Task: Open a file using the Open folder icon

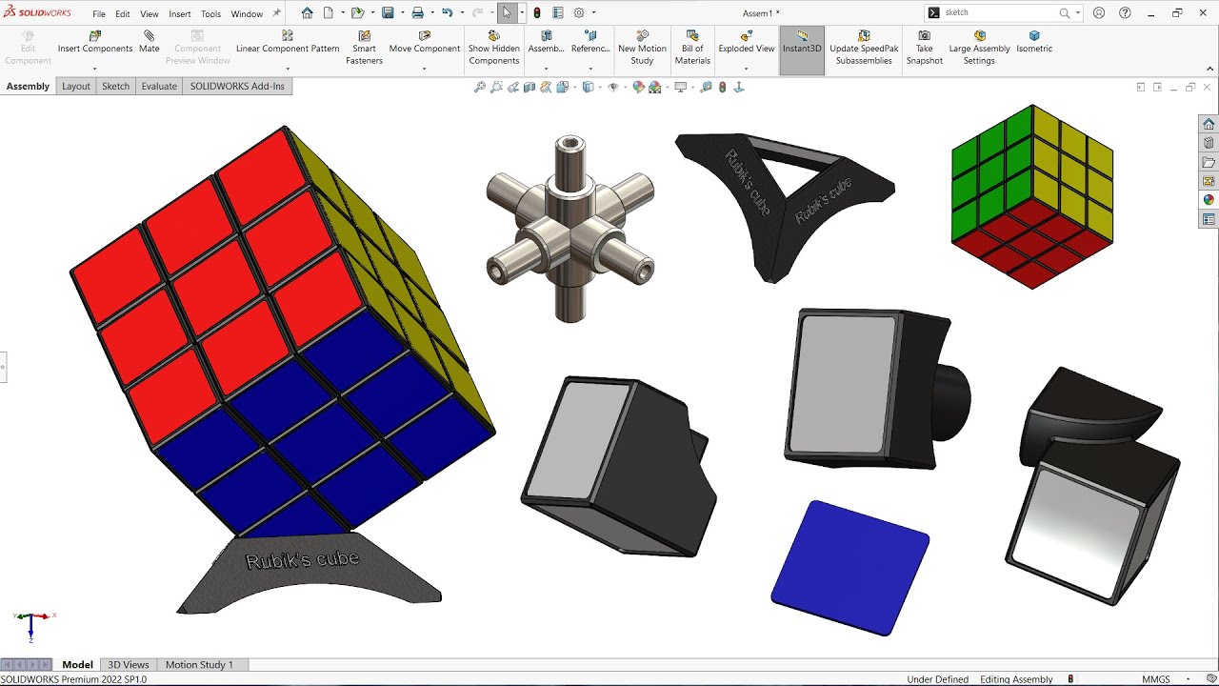Action: click(x=357, y=13)
